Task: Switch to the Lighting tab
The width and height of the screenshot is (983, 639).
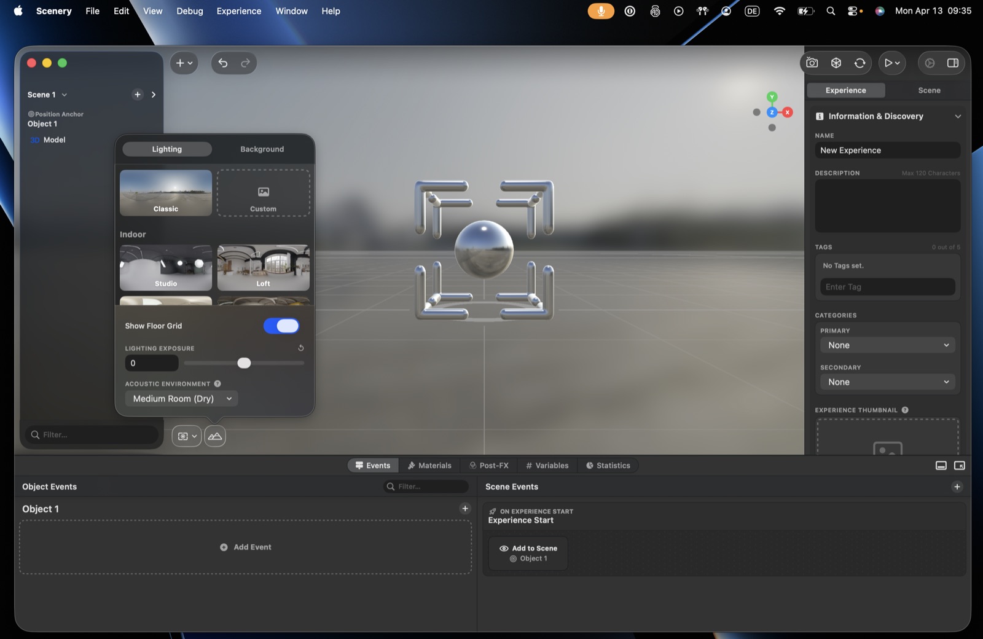Action: tap(167, 149)
